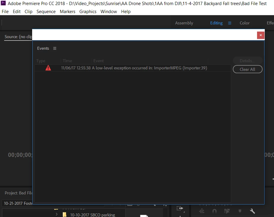Select the ImporterMPEG exception event row
This screenshot has height=217, width=274.
click(x=133, y=68)
